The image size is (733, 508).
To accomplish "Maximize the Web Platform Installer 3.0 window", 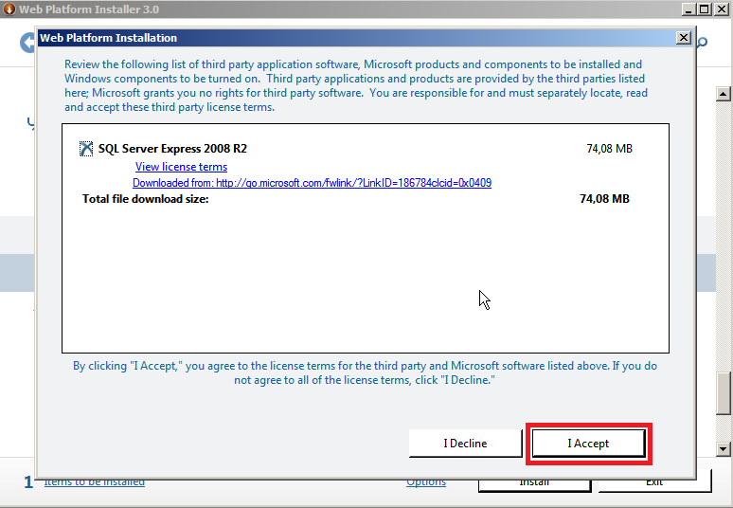I will point(705,9).
